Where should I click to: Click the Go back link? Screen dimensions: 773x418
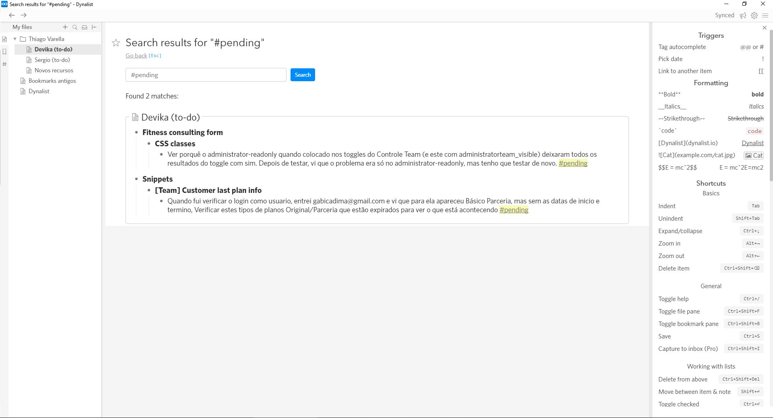(x=136, y=55)
